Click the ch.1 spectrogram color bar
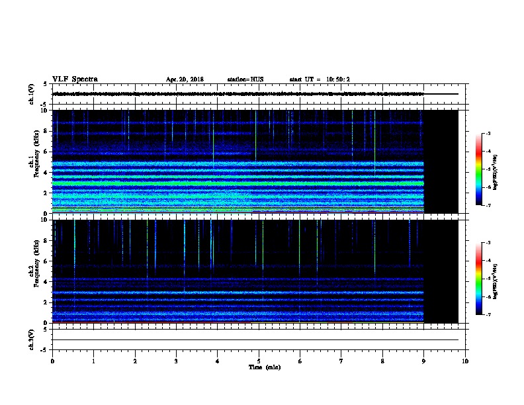Screen dimensions: 524x405 click(x=478, y=169)
